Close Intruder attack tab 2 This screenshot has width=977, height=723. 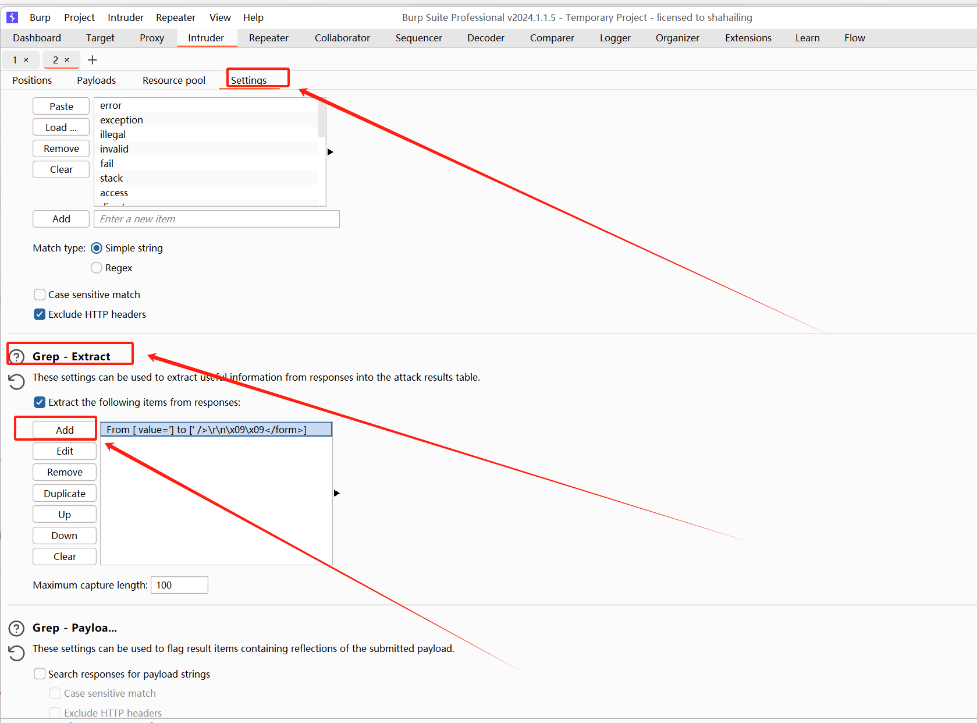67,60
